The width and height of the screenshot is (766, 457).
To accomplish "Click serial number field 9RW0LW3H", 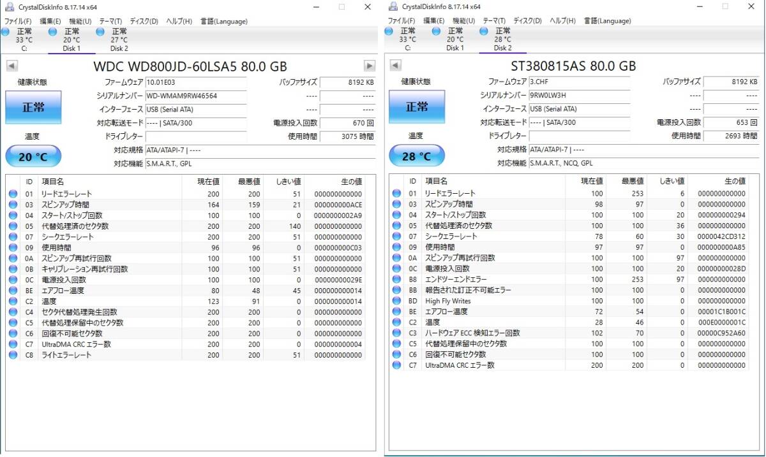I will click(579, 96).
